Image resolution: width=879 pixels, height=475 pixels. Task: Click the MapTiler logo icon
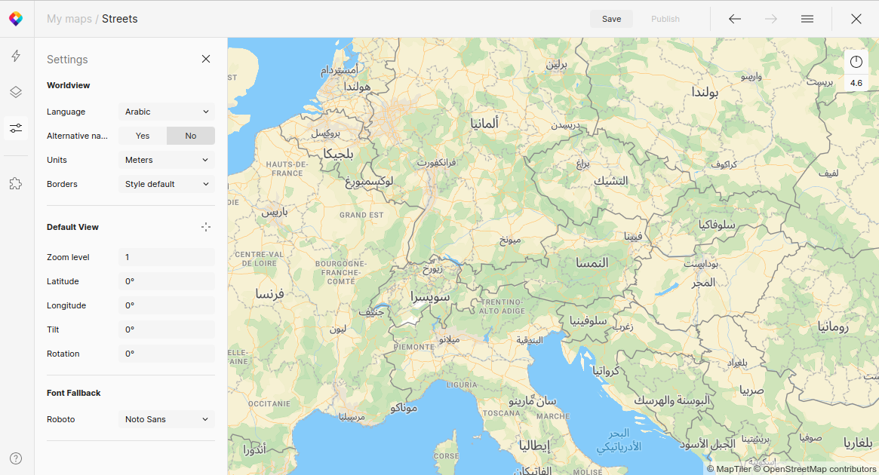coord(16,19)
